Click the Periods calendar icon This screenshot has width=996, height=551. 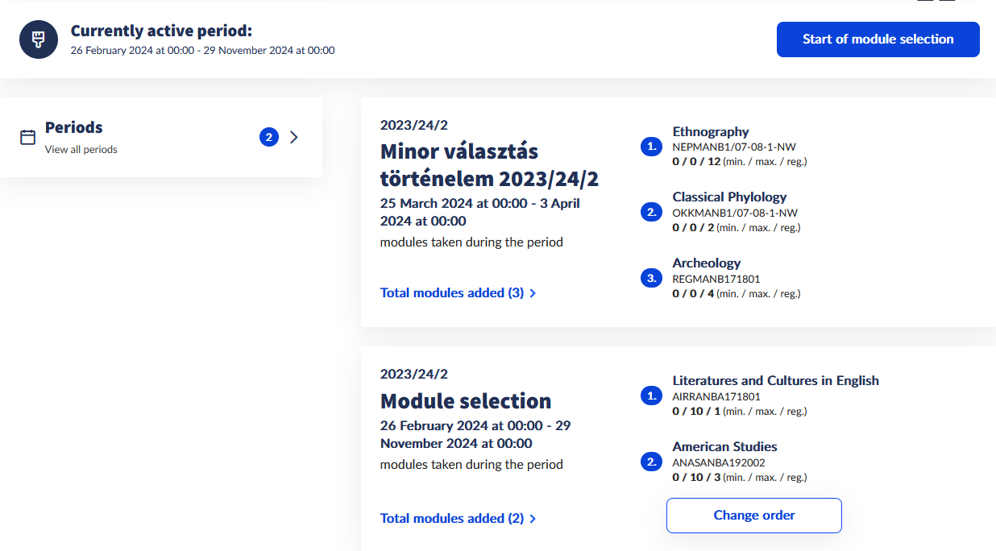tap(28, 138)
